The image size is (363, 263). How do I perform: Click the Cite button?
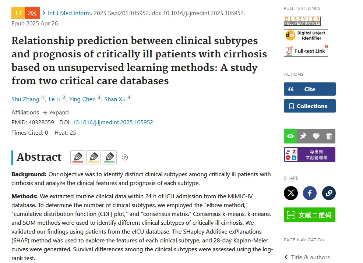click(x=310, y=89)
